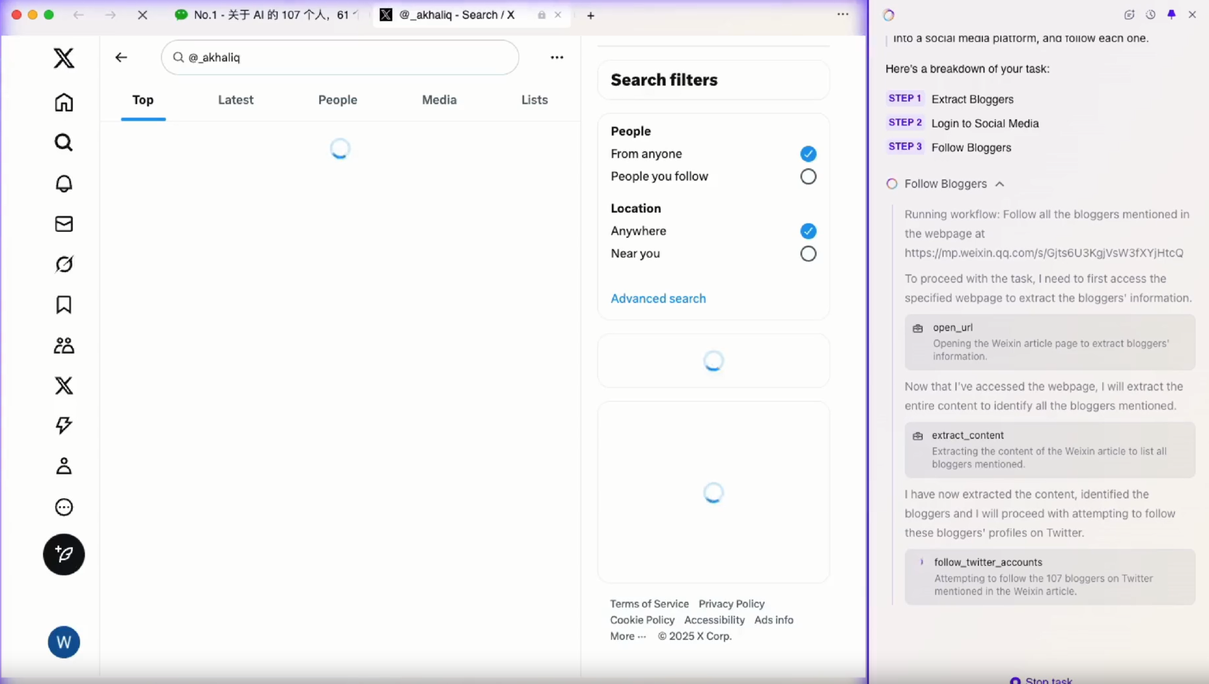Click STEP 2 Login to Social Media
The width and height of the screenshot is (1209, 684).
963,123
